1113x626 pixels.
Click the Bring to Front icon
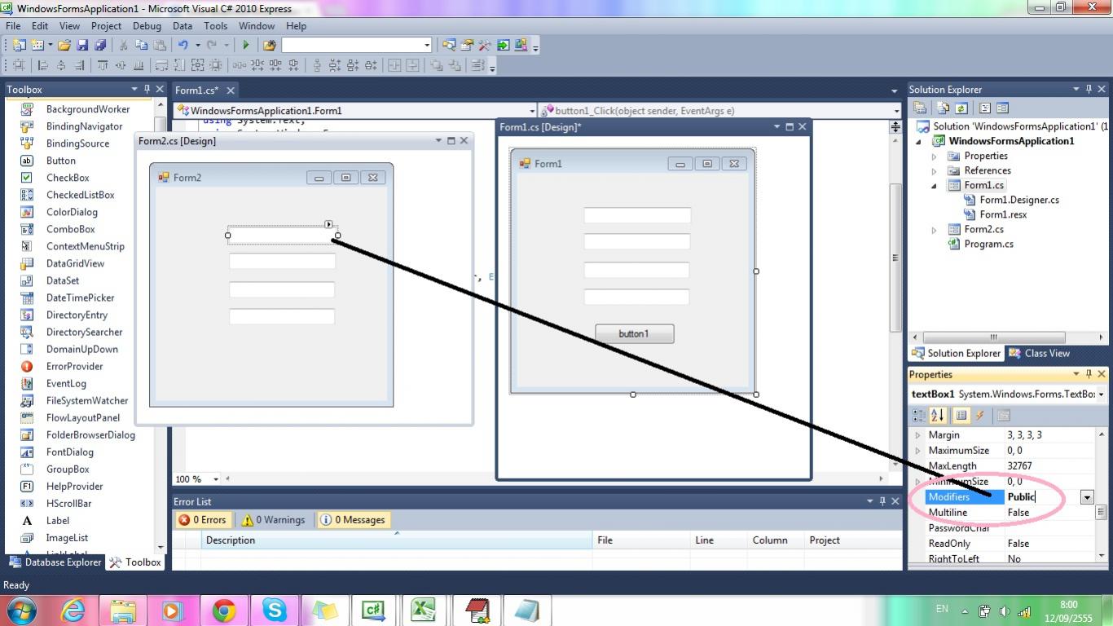pos(437,65)
